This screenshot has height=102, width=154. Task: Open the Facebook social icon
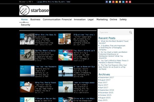coord(107,2)
